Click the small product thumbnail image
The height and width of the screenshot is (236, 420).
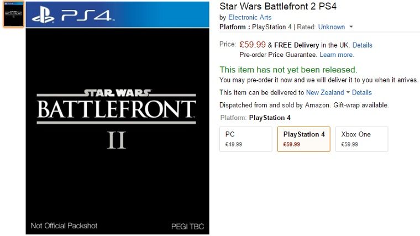13,14
